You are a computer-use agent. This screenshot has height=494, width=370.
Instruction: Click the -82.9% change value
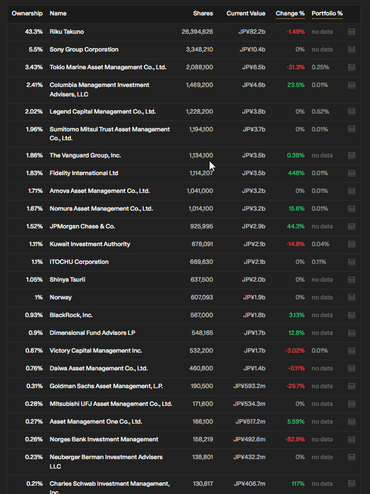(x=295, y=439)
